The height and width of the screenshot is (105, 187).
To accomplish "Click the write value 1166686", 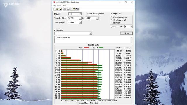I will tap(119, 63).
